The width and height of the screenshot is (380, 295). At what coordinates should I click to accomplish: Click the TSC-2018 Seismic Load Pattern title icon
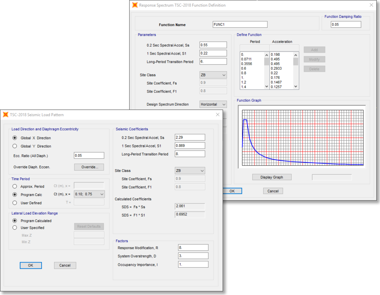click(x=6, y=115)
